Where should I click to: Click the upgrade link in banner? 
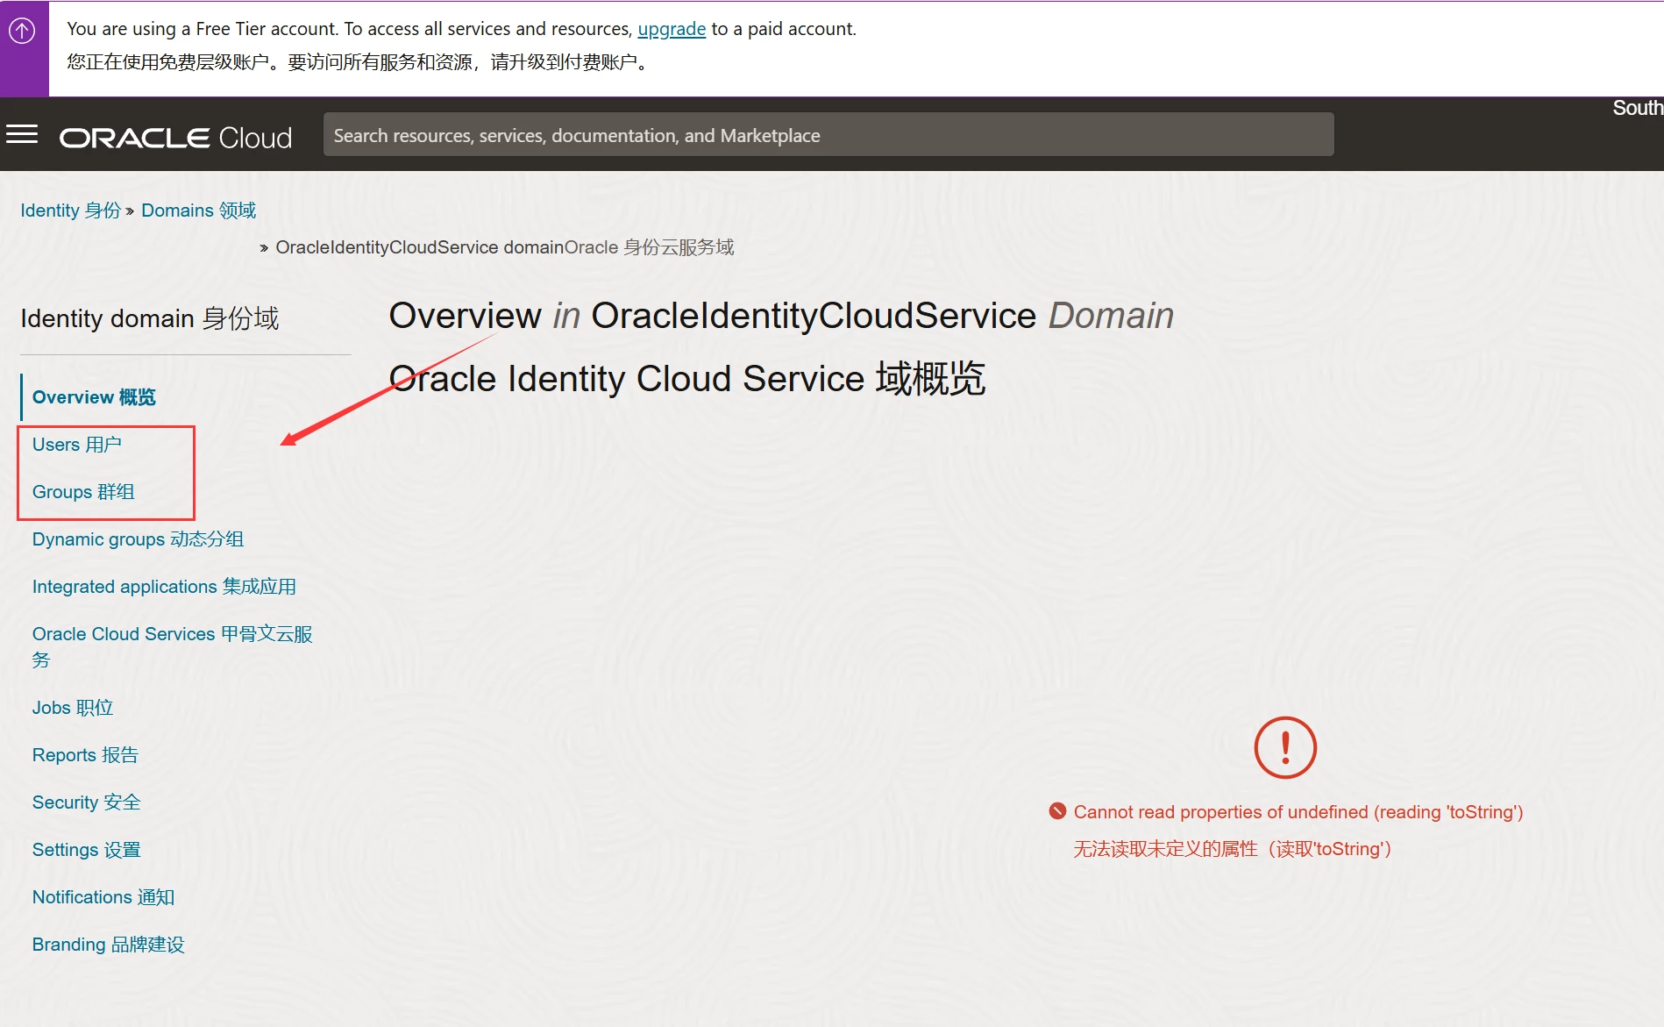tap(671, 29)
